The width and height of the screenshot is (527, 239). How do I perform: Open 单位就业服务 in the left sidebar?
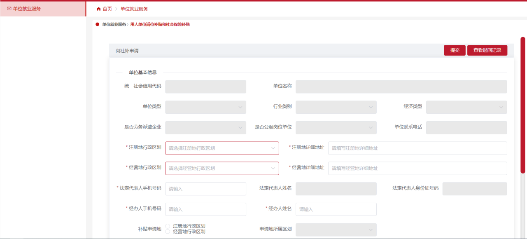27,9
